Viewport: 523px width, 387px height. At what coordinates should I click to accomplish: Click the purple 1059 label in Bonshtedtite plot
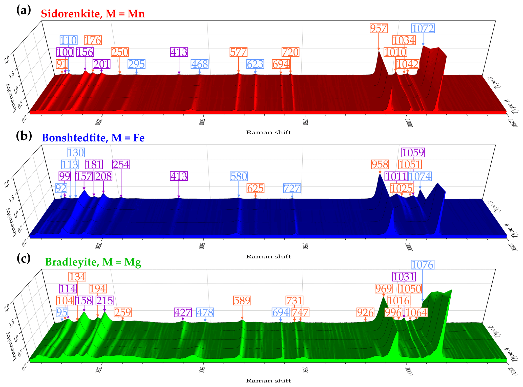413,153
